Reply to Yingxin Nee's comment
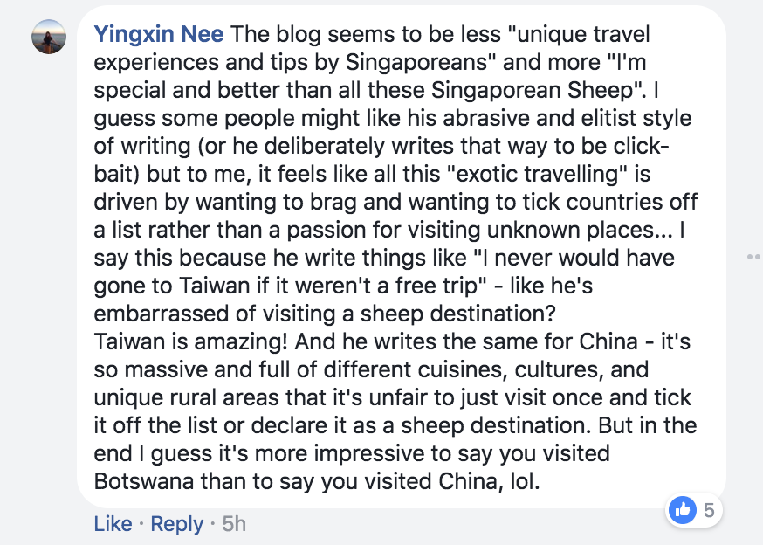Screen dimensions: 763x545 [x=176, y=524]
